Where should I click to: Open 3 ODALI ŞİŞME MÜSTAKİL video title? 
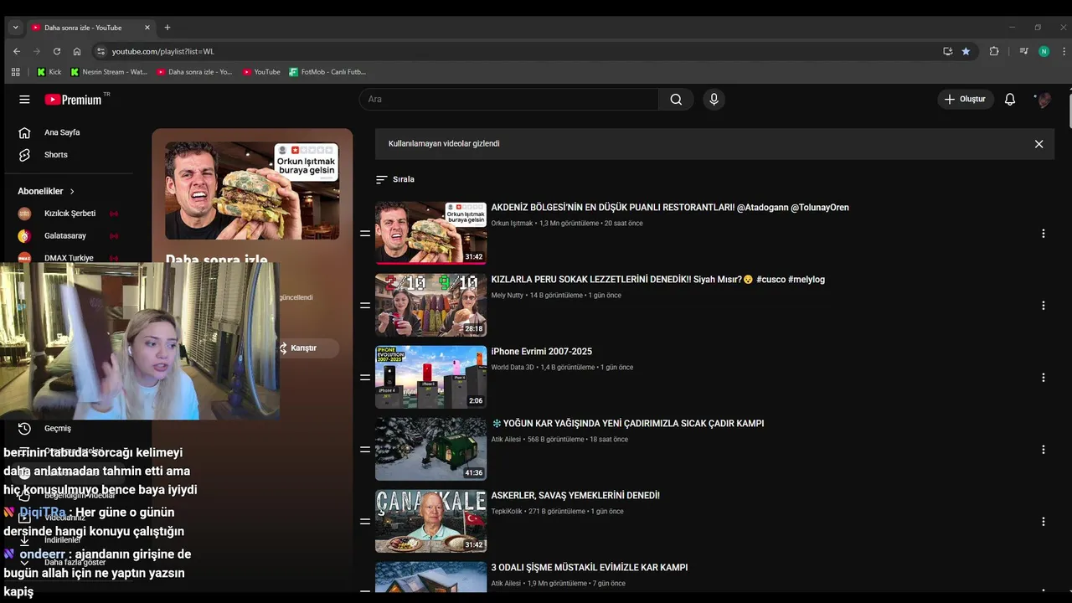590,568
